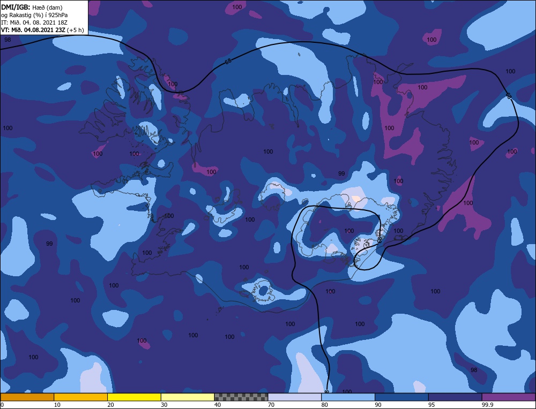Click the legend tick label '30'
The width and height of the screenshot is (536, 409).
[x=164, y=405]
